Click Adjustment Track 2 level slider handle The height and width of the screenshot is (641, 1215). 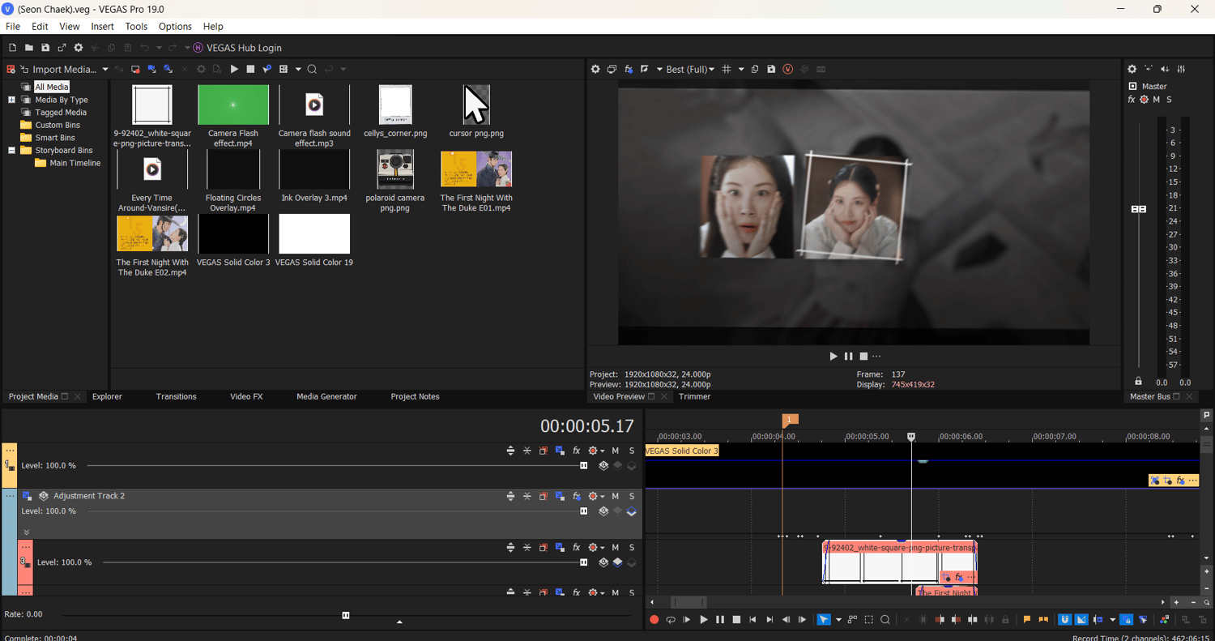pyautogui.click(x=584, y=511)
